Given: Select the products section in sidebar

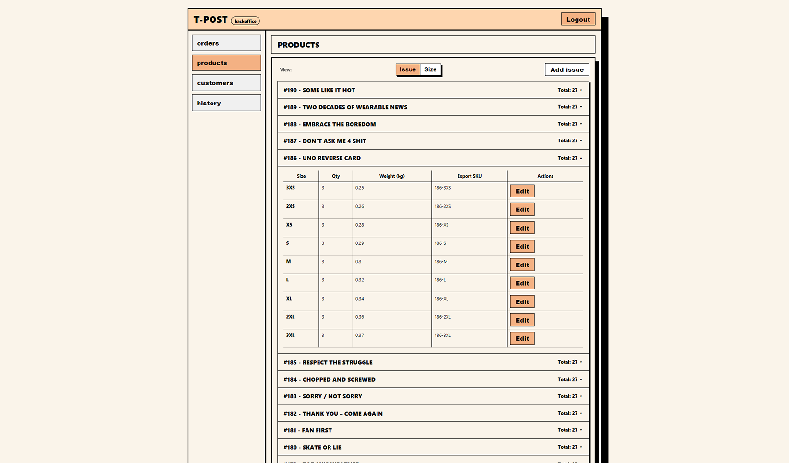Looking at the screenshot, I should pyautogui.click(x=226, y=62).
